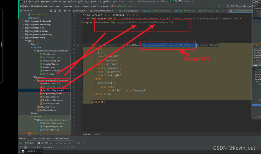The width and height of the screenshot is (261, 154).
Task: Open Project panel settings gear
Action: [65, 11]
